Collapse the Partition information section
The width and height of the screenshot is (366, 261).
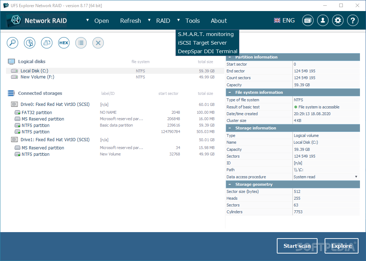pyautogui.click(x=230, y=57)
